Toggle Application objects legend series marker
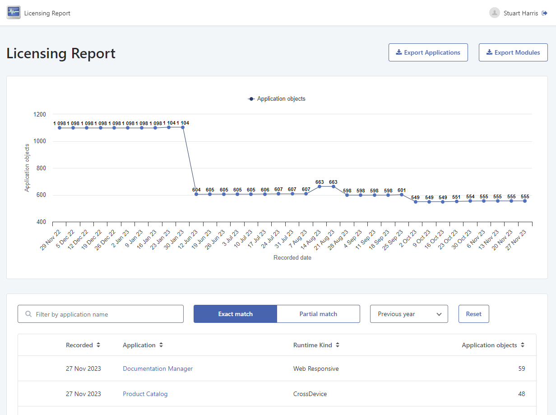Viewport: 556px width, 415px height. click(251, 99)
